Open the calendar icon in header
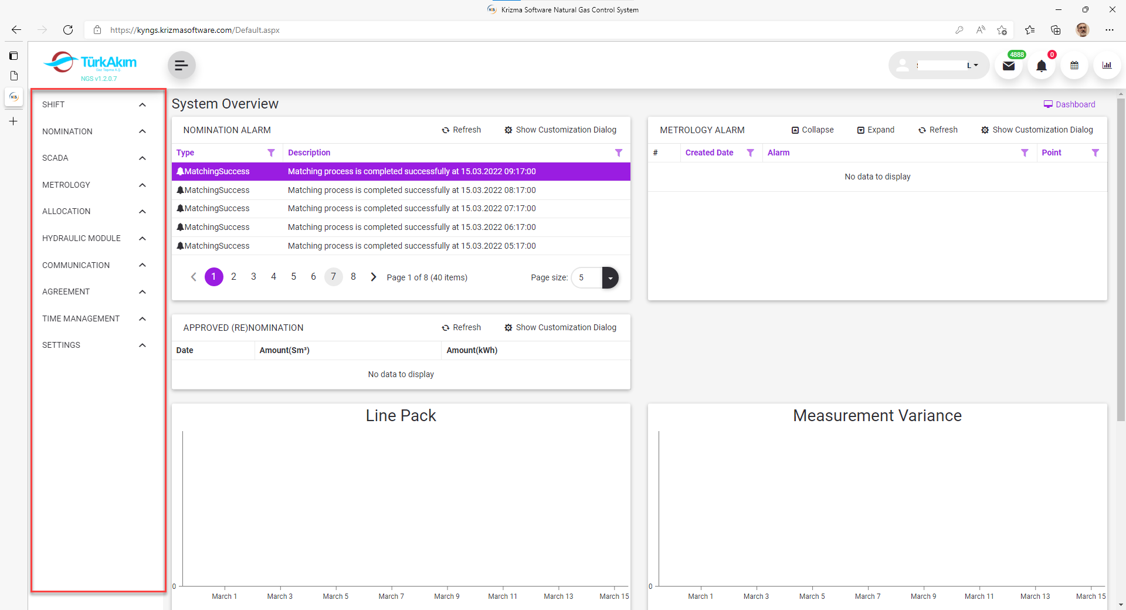The width and height of the screenshot is (1126, 610). (1074, 66)
